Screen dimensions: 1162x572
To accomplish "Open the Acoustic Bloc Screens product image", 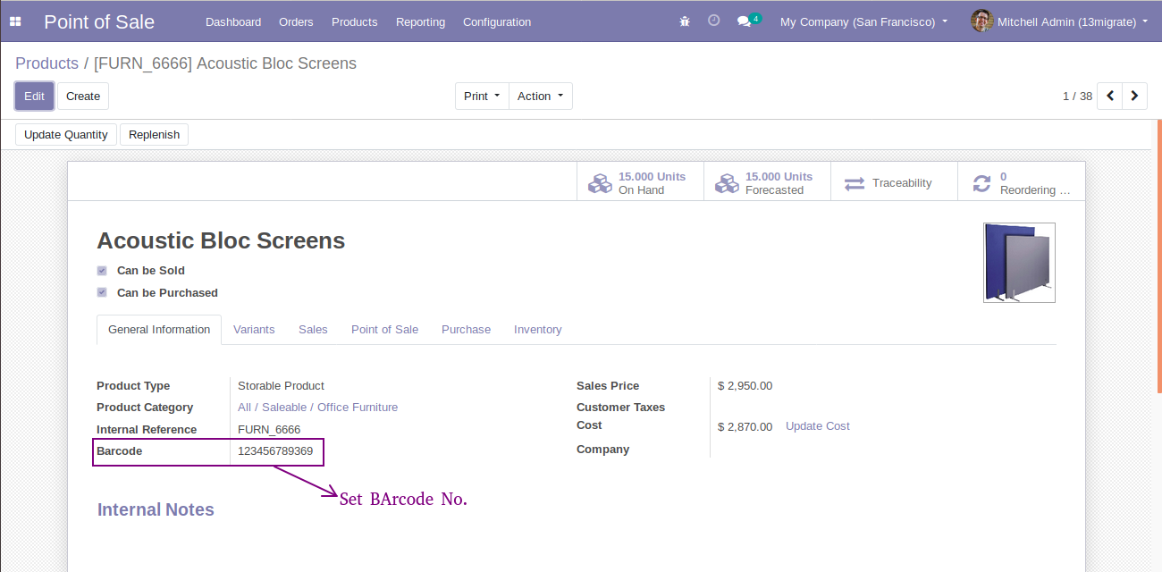I will pyautogui.click(x=1019, y=263).
